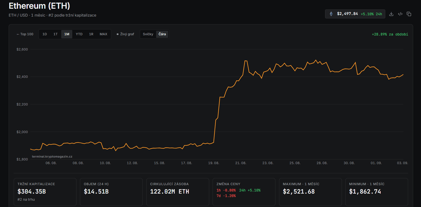Viewport: 421px width, 207px height.
Task: Click the $2,000 y-axis label
Action: (x=22, y=132)
